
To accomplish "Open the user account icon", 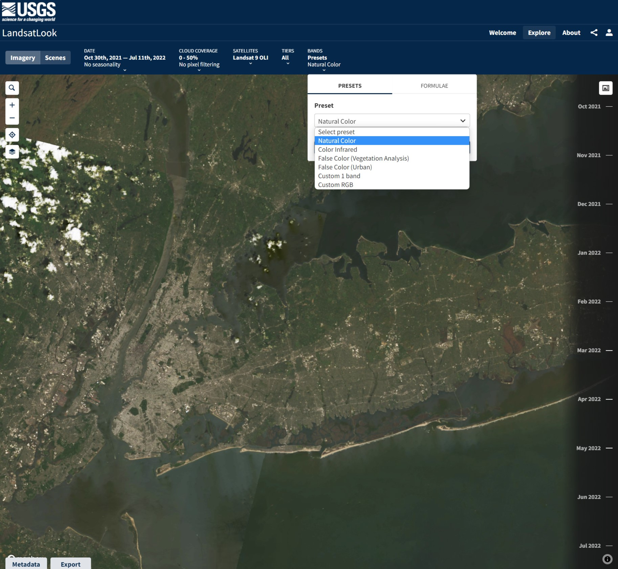I will 609,32.
